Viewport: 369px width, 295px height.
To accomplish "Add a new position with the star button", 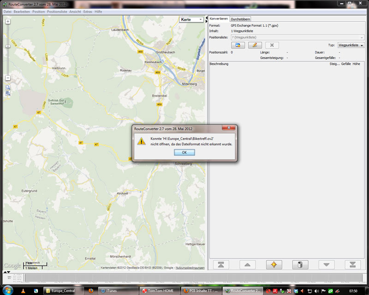I will pos(274,265).
